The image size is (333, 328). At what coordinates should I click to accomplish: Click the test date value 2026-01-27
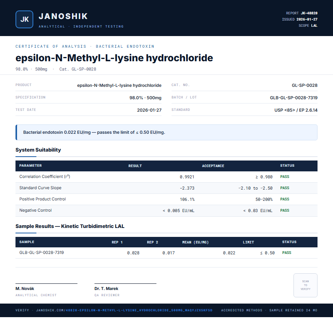pos(149,110)
